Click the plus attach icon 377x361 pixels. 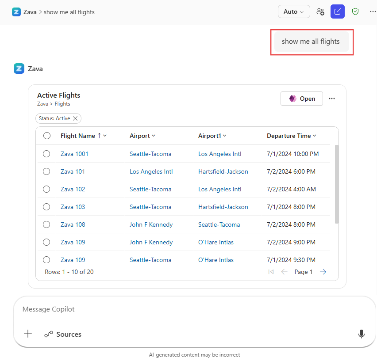pyautogui.click(x=28, y=334)
